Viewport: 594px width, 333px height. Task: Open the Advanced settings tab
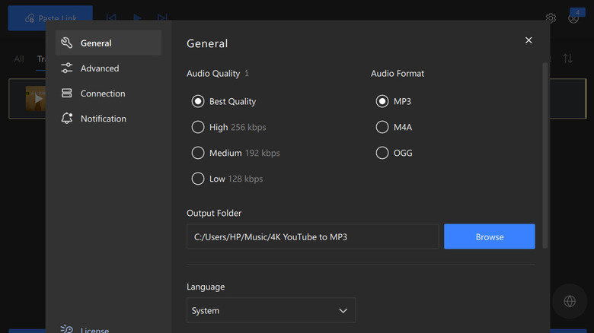point(100,68)
